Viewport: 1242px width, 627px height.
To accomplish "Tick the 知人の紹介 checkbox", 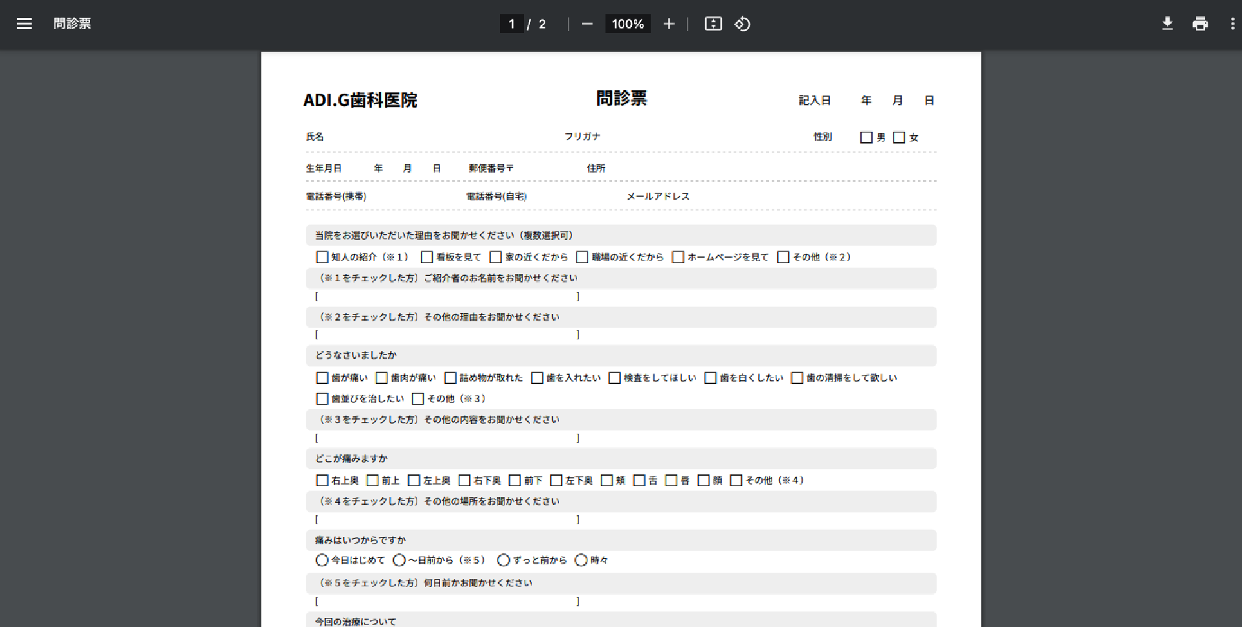I will pos(321,257).
